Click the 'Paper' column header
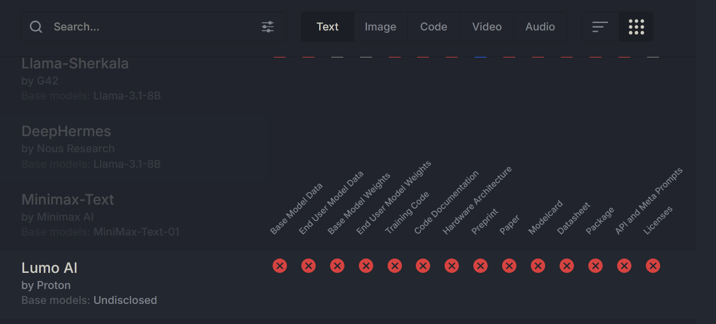The height and width of the screenshot is (324, 716). pyautogui.click(x=510, y=224)
